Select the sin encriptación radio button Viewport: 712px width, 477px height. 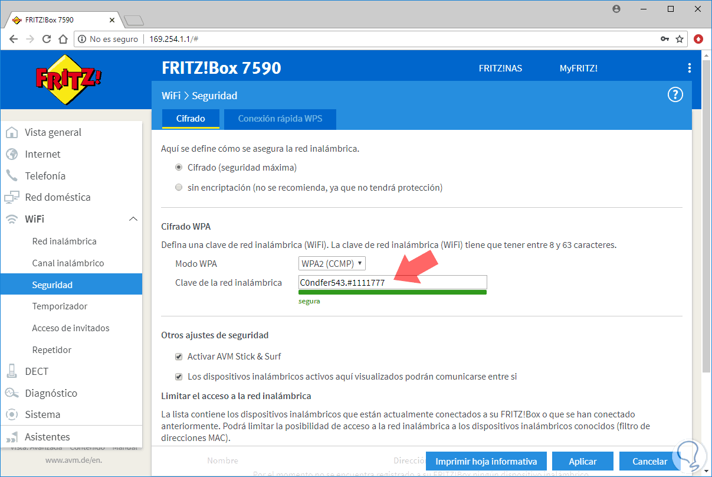coord(179,188)
